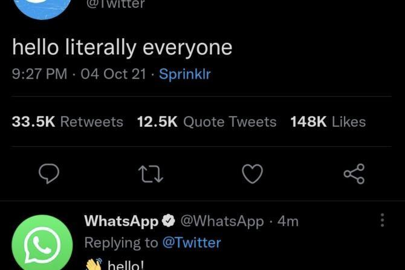Click the 4m timestamp on the reply
The width and height of the screenshot is (405, 270).
click(288, 221)
